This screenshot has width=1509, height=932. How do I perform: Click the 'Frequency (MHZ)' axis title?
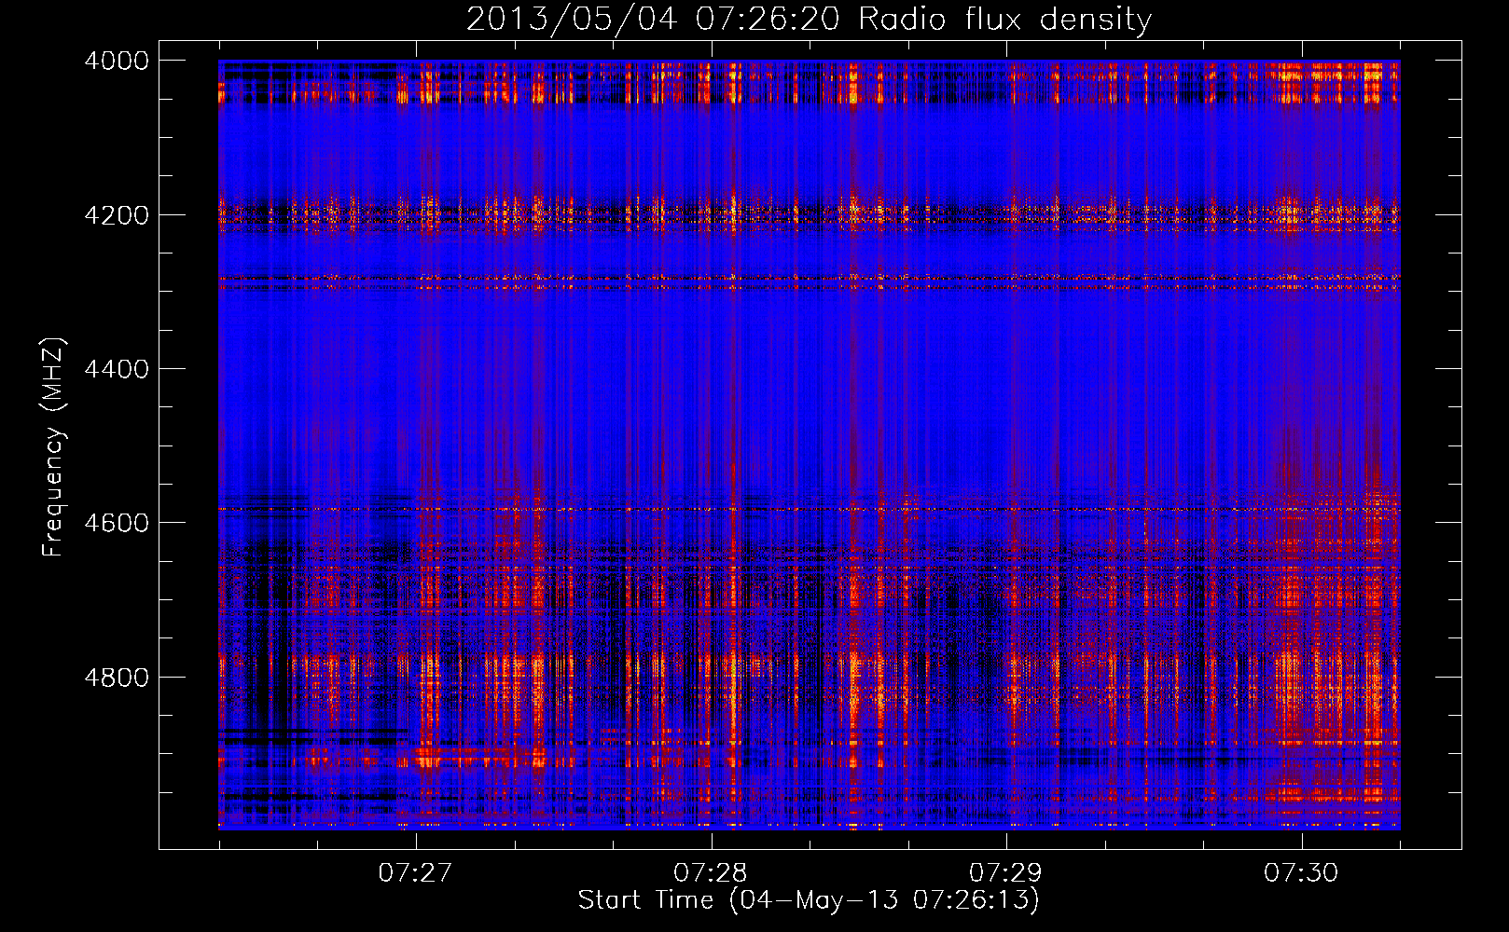(54, 447)
